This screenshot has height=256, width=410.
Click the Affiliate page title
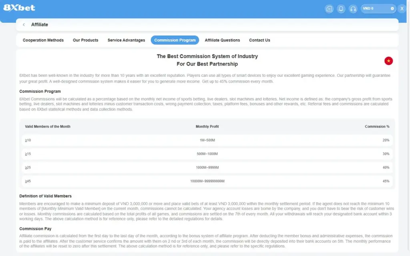pyautogui.click(x=40, y=24)
